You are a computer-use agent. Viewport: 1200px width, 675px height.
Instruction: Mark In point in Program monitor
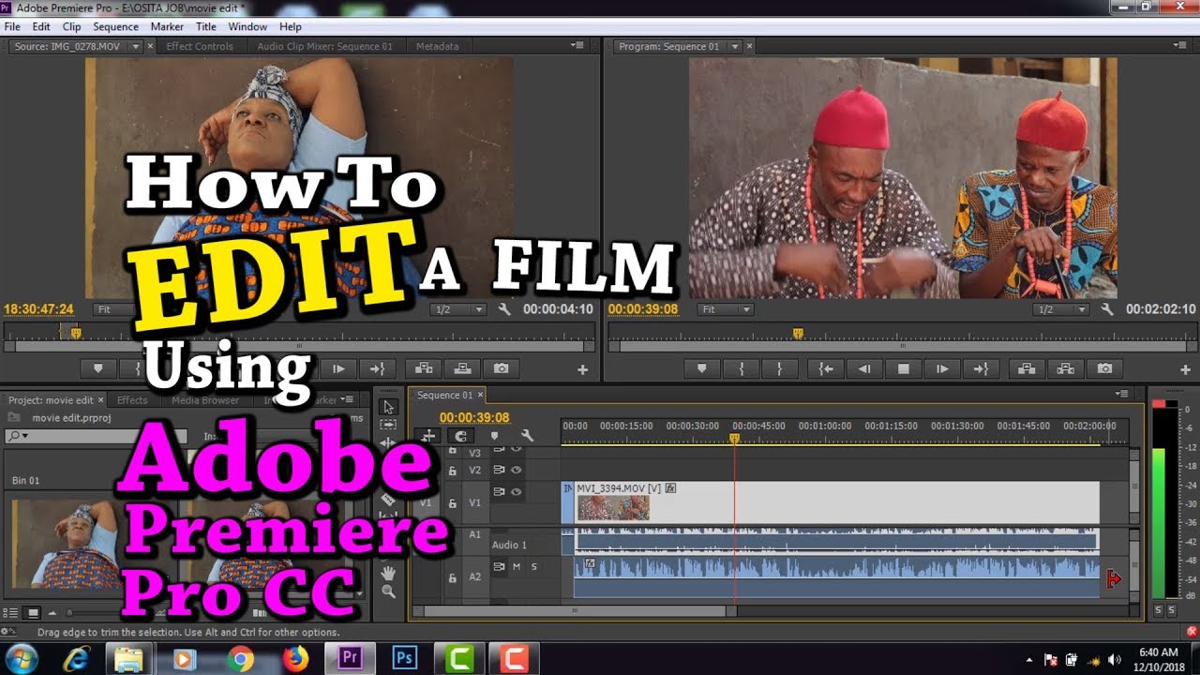[741, 369]
